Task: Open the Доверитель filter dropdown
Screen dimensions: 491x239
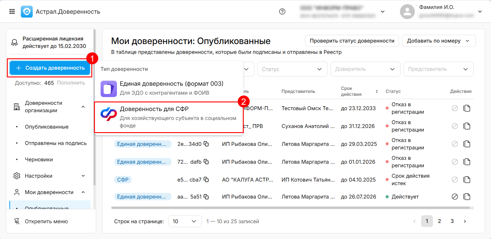Action: [365, 69]
